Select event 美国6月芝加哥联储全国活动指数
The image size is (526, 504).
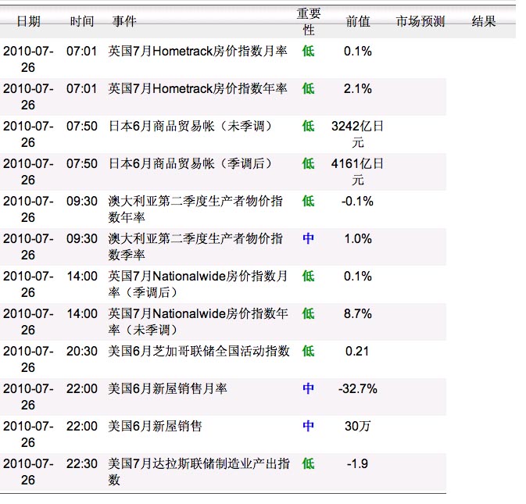pos(199,352)
